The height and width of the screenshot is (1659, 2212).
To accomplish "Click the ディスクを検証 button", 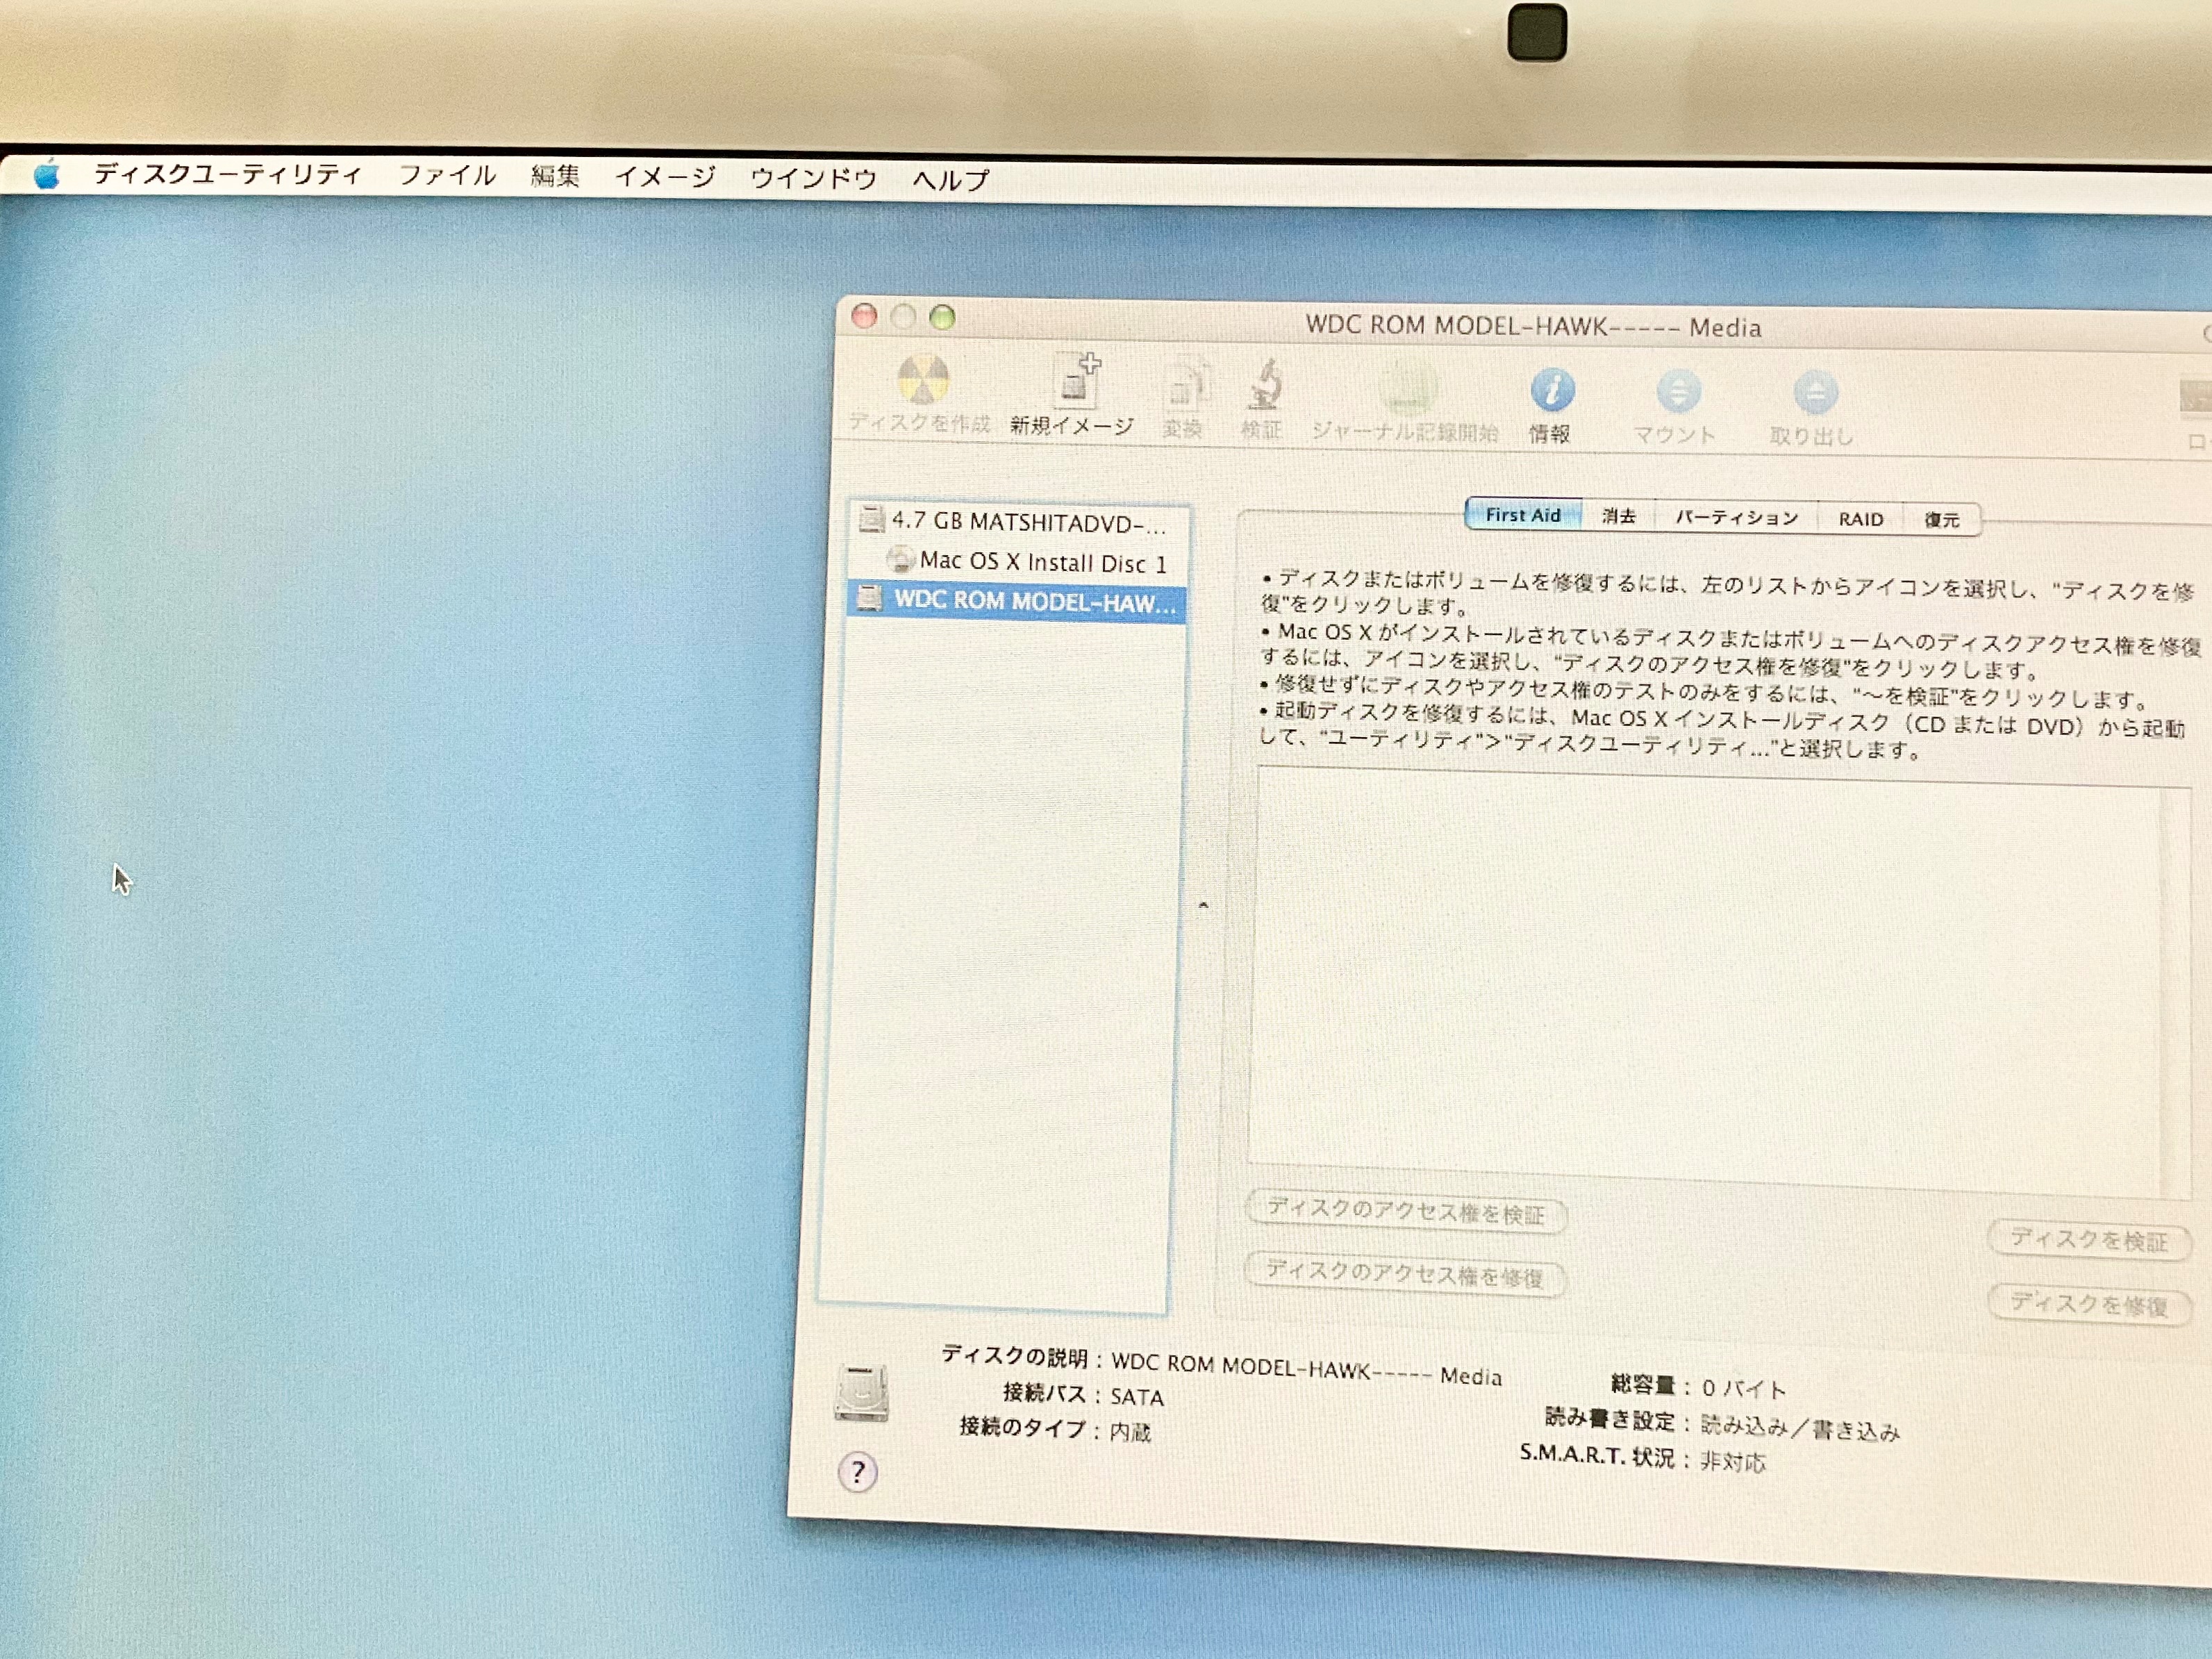I will [x=2088, y=1241].
